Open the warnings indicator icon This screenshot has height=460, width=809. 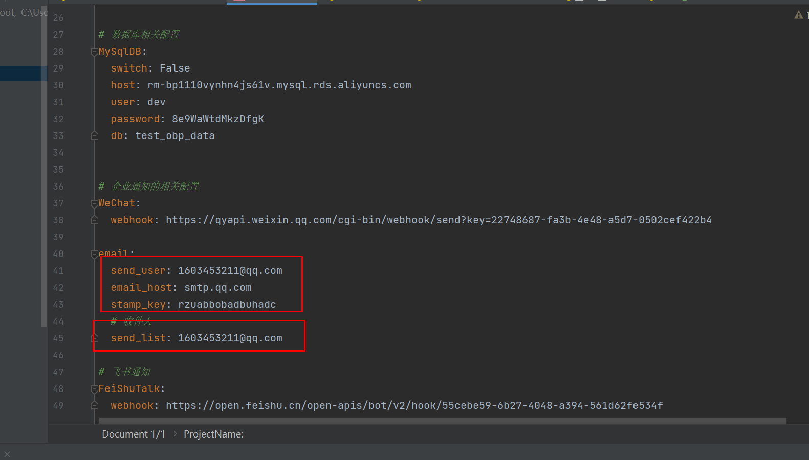[798, 15]
